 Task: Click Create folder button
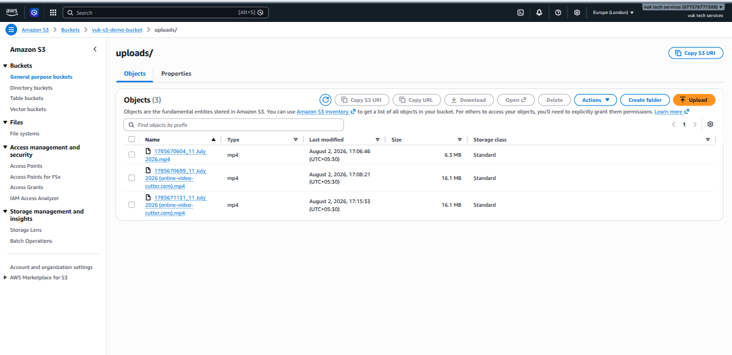click(x=645, y=99)
